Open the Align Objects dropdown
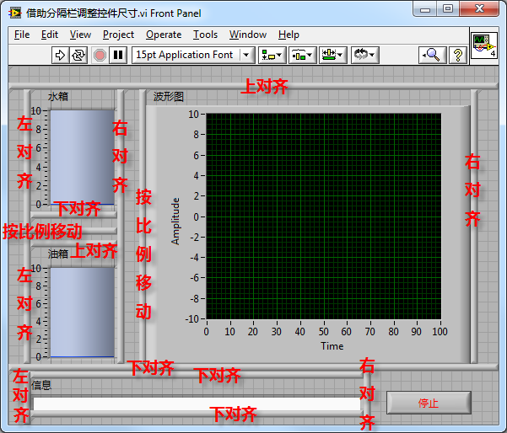This screenshot has width=507, height=433. (272, 55)
